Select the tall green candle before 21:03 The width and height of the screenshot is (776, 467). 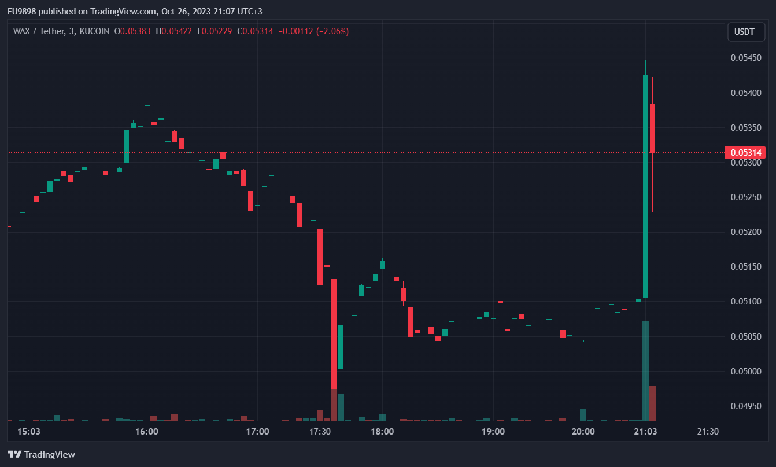645,185
